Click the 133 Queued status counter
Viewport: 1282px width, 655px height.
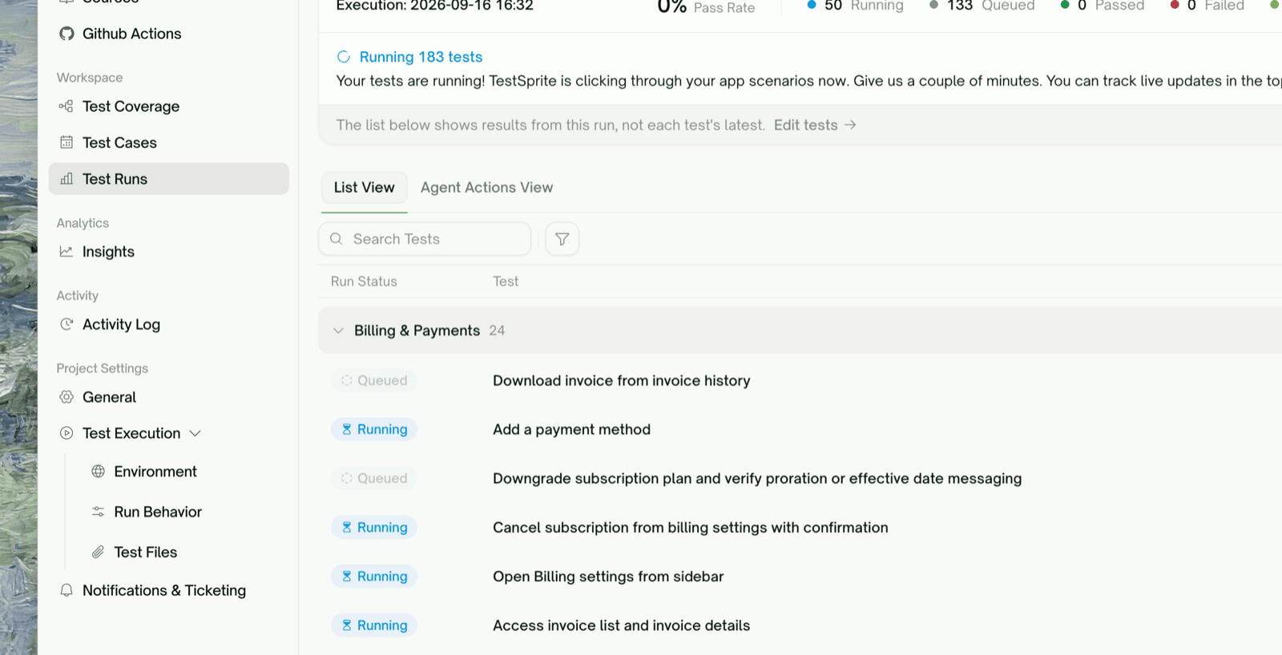pyautogui.click(x=982, y=6)
